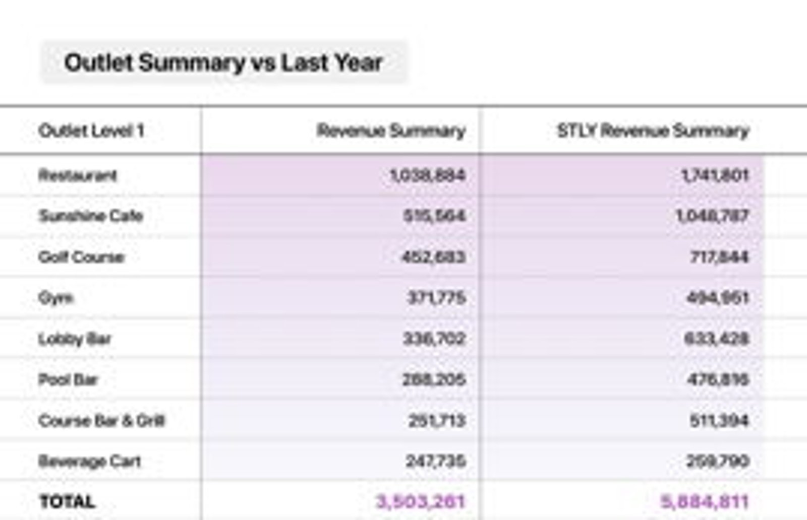Select the Lobby Bar row label
807x520 pixels.
(75, 339)
